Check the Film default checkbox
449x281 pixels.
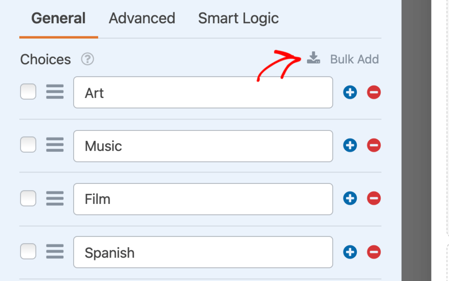pos(28,198)
